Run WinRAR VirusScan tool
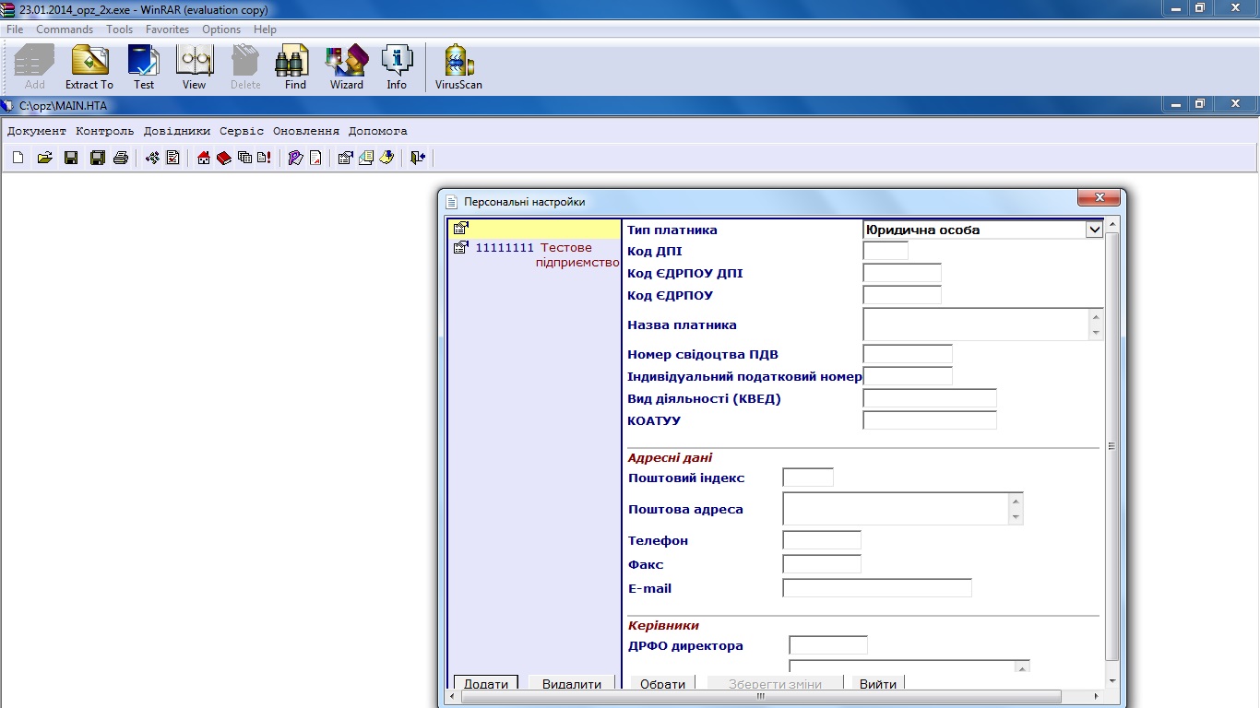The image size is (1260, 708). click(x=458, y=67)
